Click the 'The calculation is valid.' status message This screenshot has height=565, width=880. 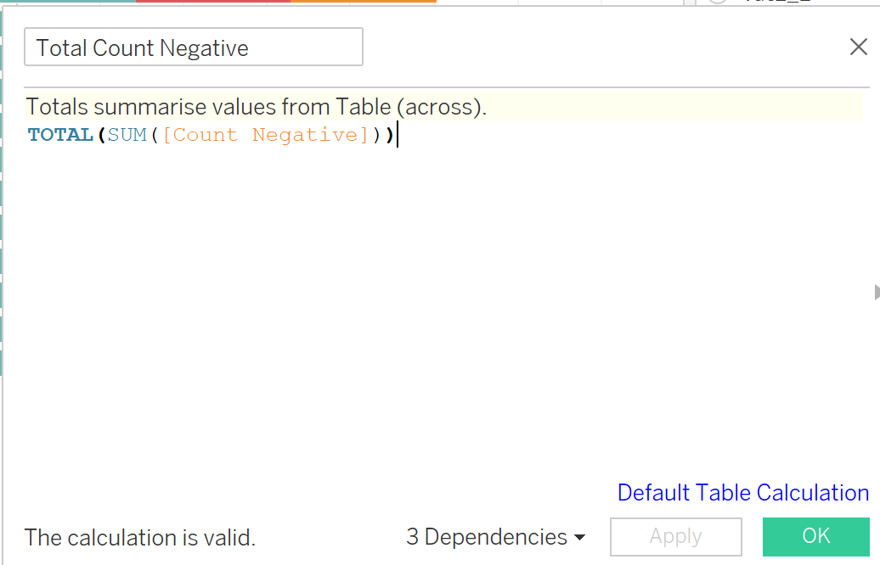140,538
